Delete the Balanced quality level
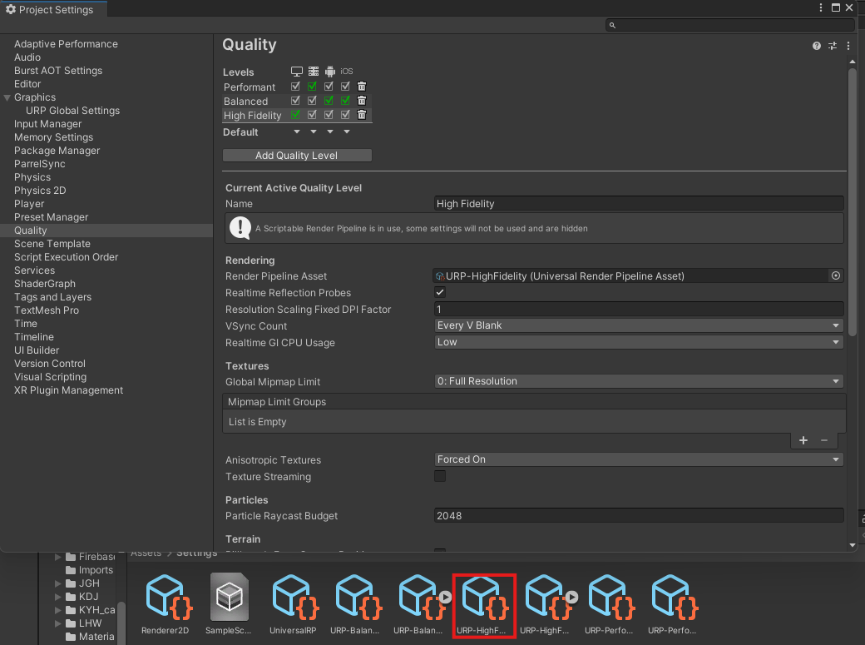Viewport: 865px width, 645px height. [362, 101]
